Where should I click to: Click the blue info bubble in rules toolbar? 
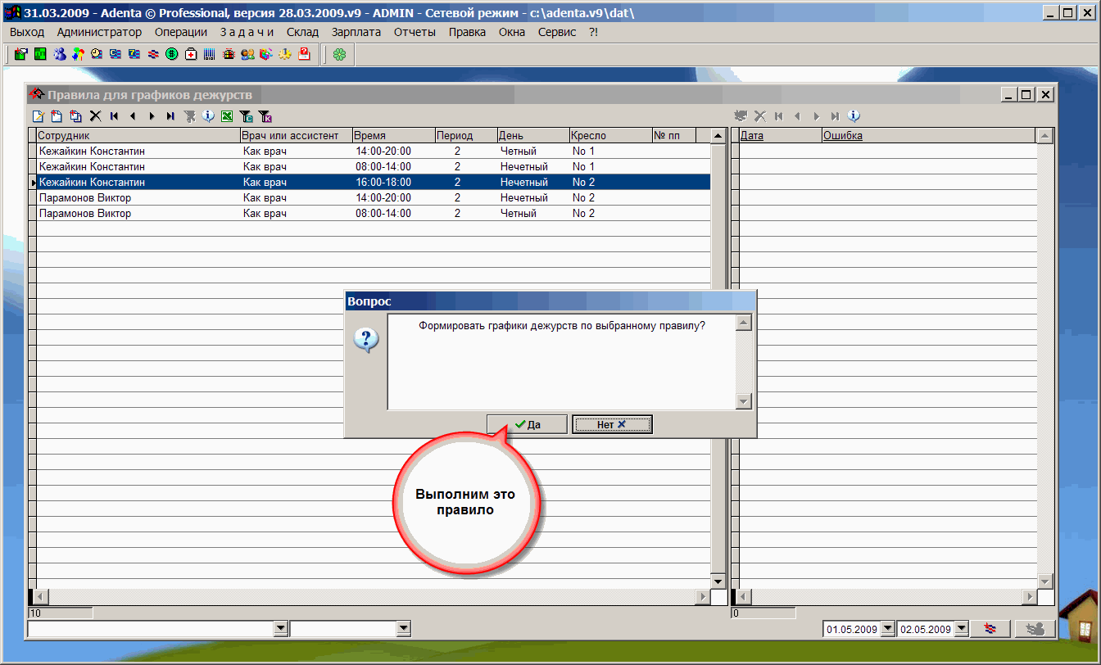(x=208, y=116)
